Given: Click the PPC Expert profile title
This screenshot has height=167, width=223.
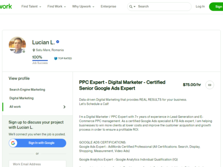Looking at the screenshot, I should (122, 85).
